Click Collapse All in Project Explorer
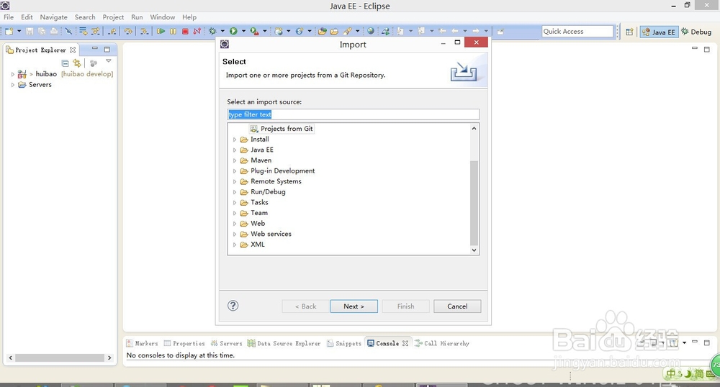720x387 pixels. pyautogui.click(x=66, y=63)
